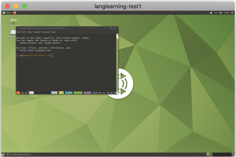Select the tran@langlearning taskbar window button
This screenshot has height=157, width=236.
20,154
